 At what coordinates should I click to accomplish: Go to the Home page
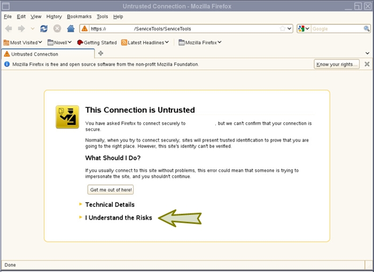point(71,29)
